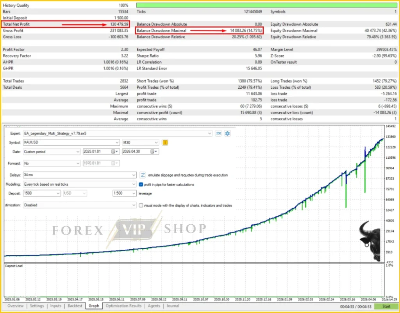
Task: Switch to the Overview tab
Action: click(15, 306)
